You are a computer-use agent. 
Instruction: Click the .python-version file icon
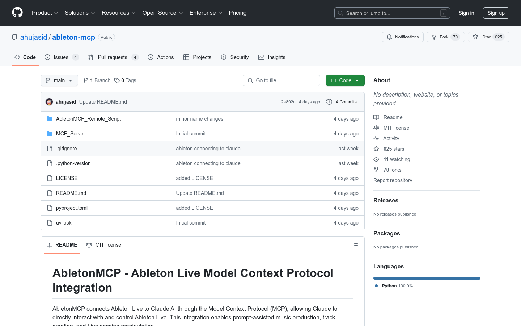(x=50, y=163)
